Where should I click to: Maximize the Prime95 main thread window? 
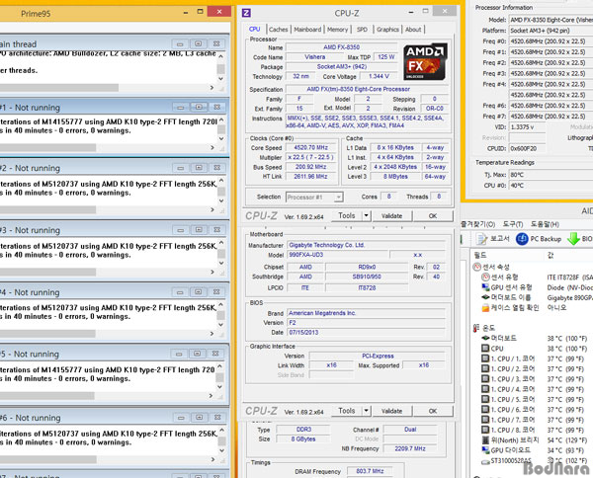click(198, 43)
